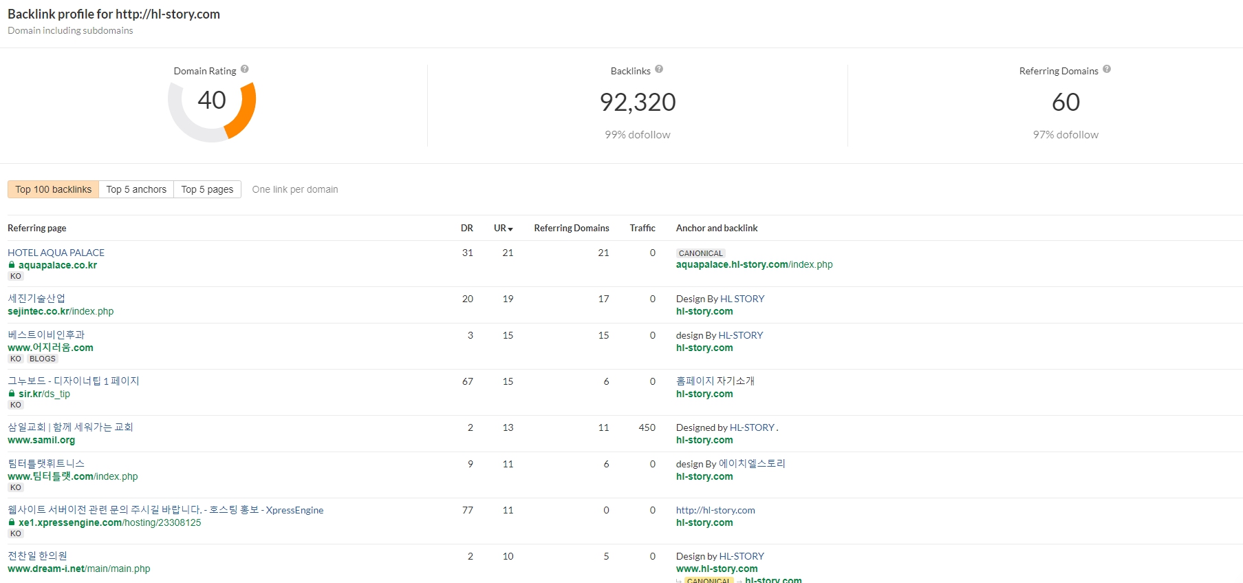1243x583 pixels.
Task: Click the Referring Domains help icon
Action: 1107,70
